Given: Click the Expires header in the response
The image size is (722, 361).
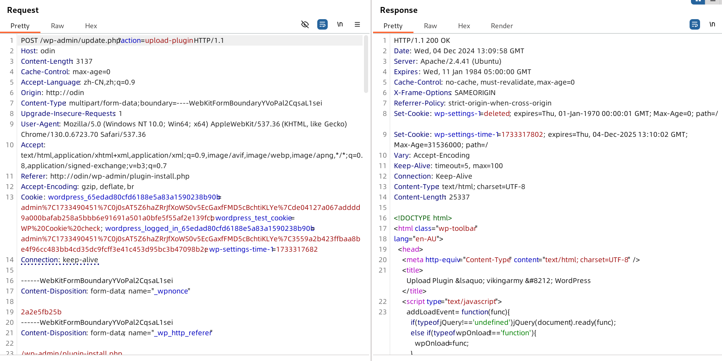Looking at the screenshot, I should pyautogui.click(x=463, y=72).
